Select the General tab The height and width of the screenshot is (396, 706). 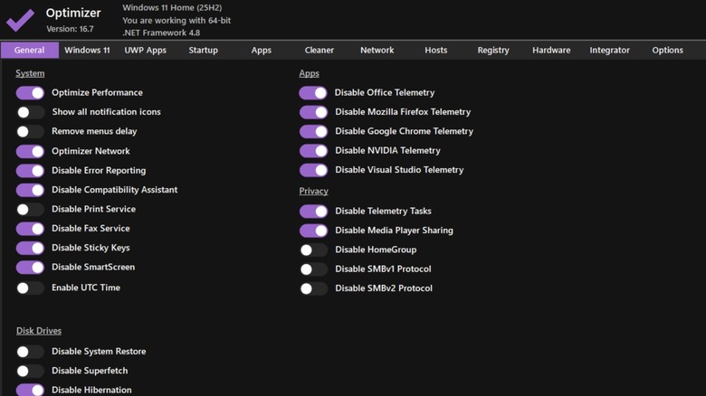click(30, 50)
